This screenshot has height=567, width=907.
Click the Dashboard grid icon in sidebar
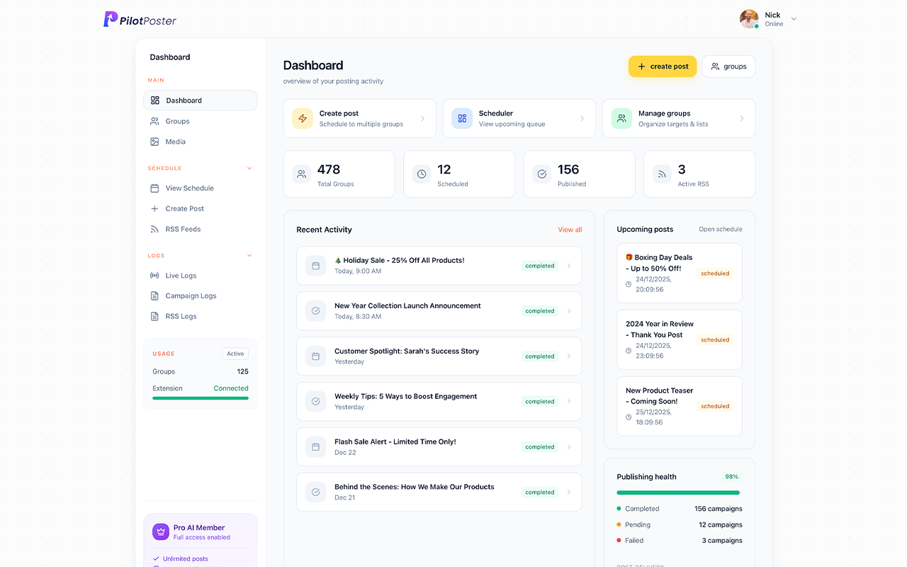(155, 101)
